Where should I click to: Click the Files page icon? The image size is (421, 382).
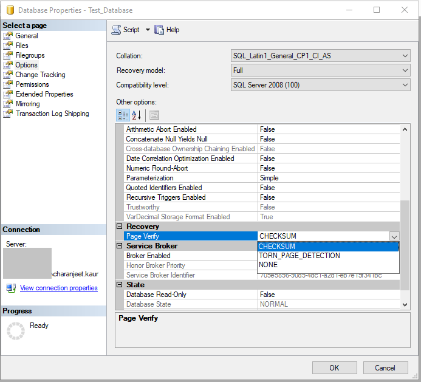point(8,46)
